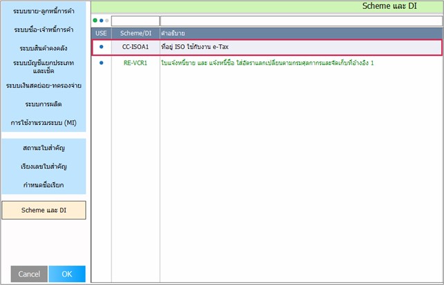444x285 pixels.
Task: Select the Scheme และ DI tab
Action: pyautogui.click(x=44, y=210)
